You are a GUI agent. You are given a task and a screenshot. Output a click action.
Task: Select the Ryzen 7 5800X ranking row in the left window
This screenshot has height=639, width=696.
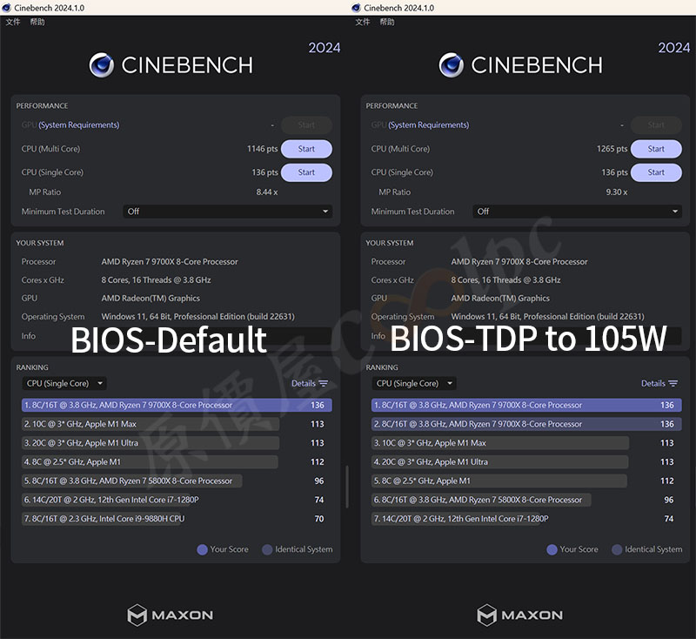point(177,481)
